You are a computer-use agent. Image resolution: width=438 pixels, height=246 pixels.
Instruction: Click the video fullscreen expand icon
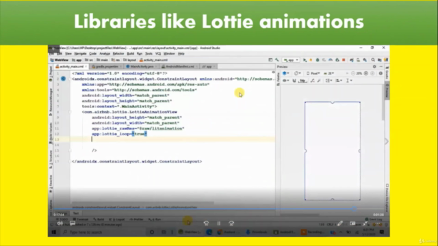(365, 223)
